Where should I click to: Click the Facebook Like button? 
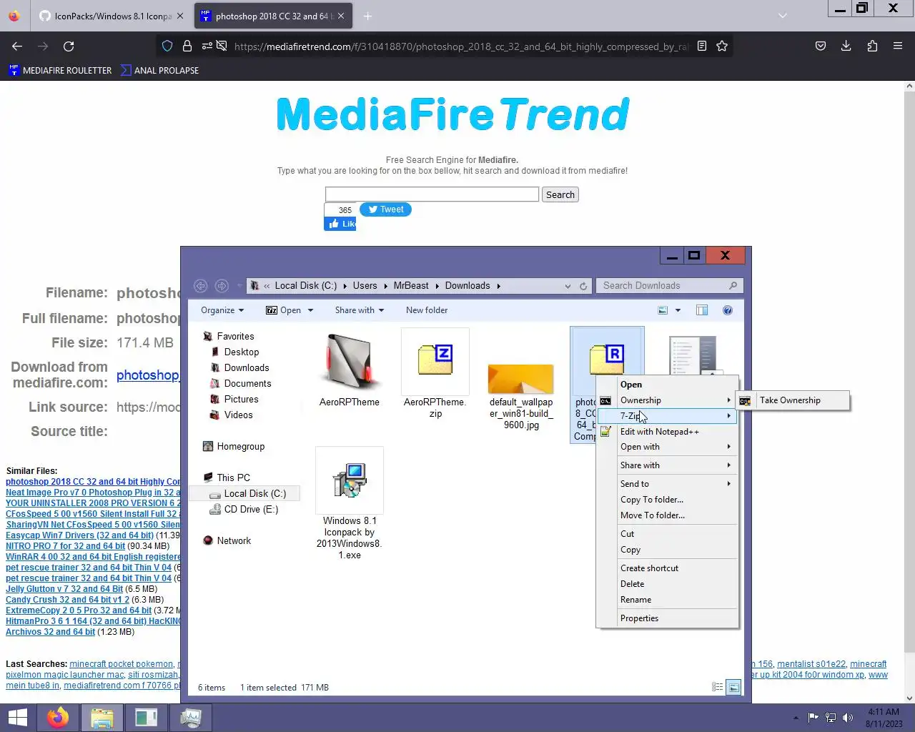[340, 224]
